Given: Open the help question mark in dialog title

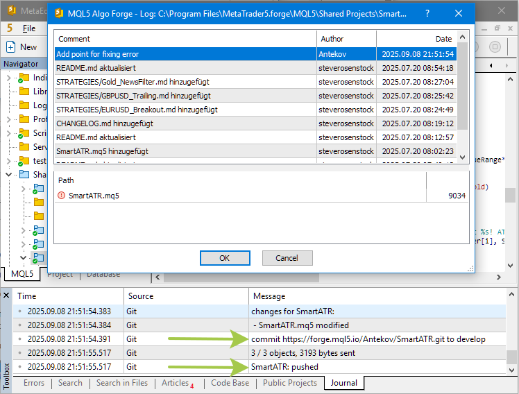Looking at the screenshot, I should [x=427, y=14].
